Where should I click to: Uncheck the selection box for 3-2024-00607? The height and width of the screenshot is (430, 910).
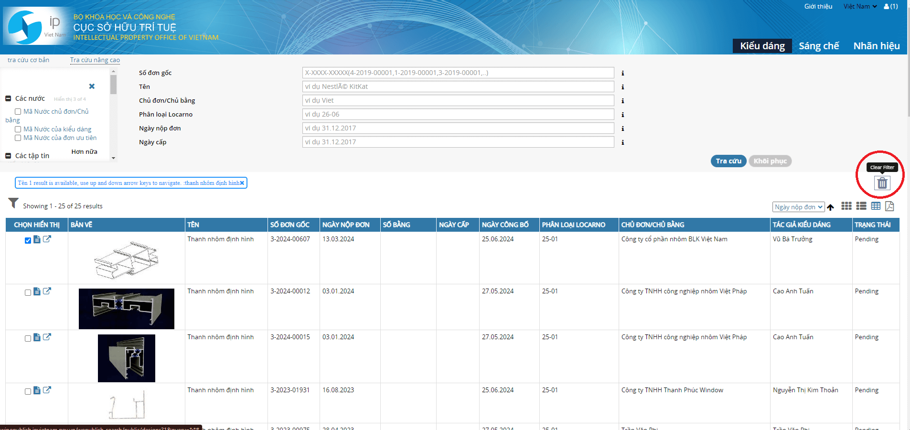pyautogui.click(x=28, y=240)
